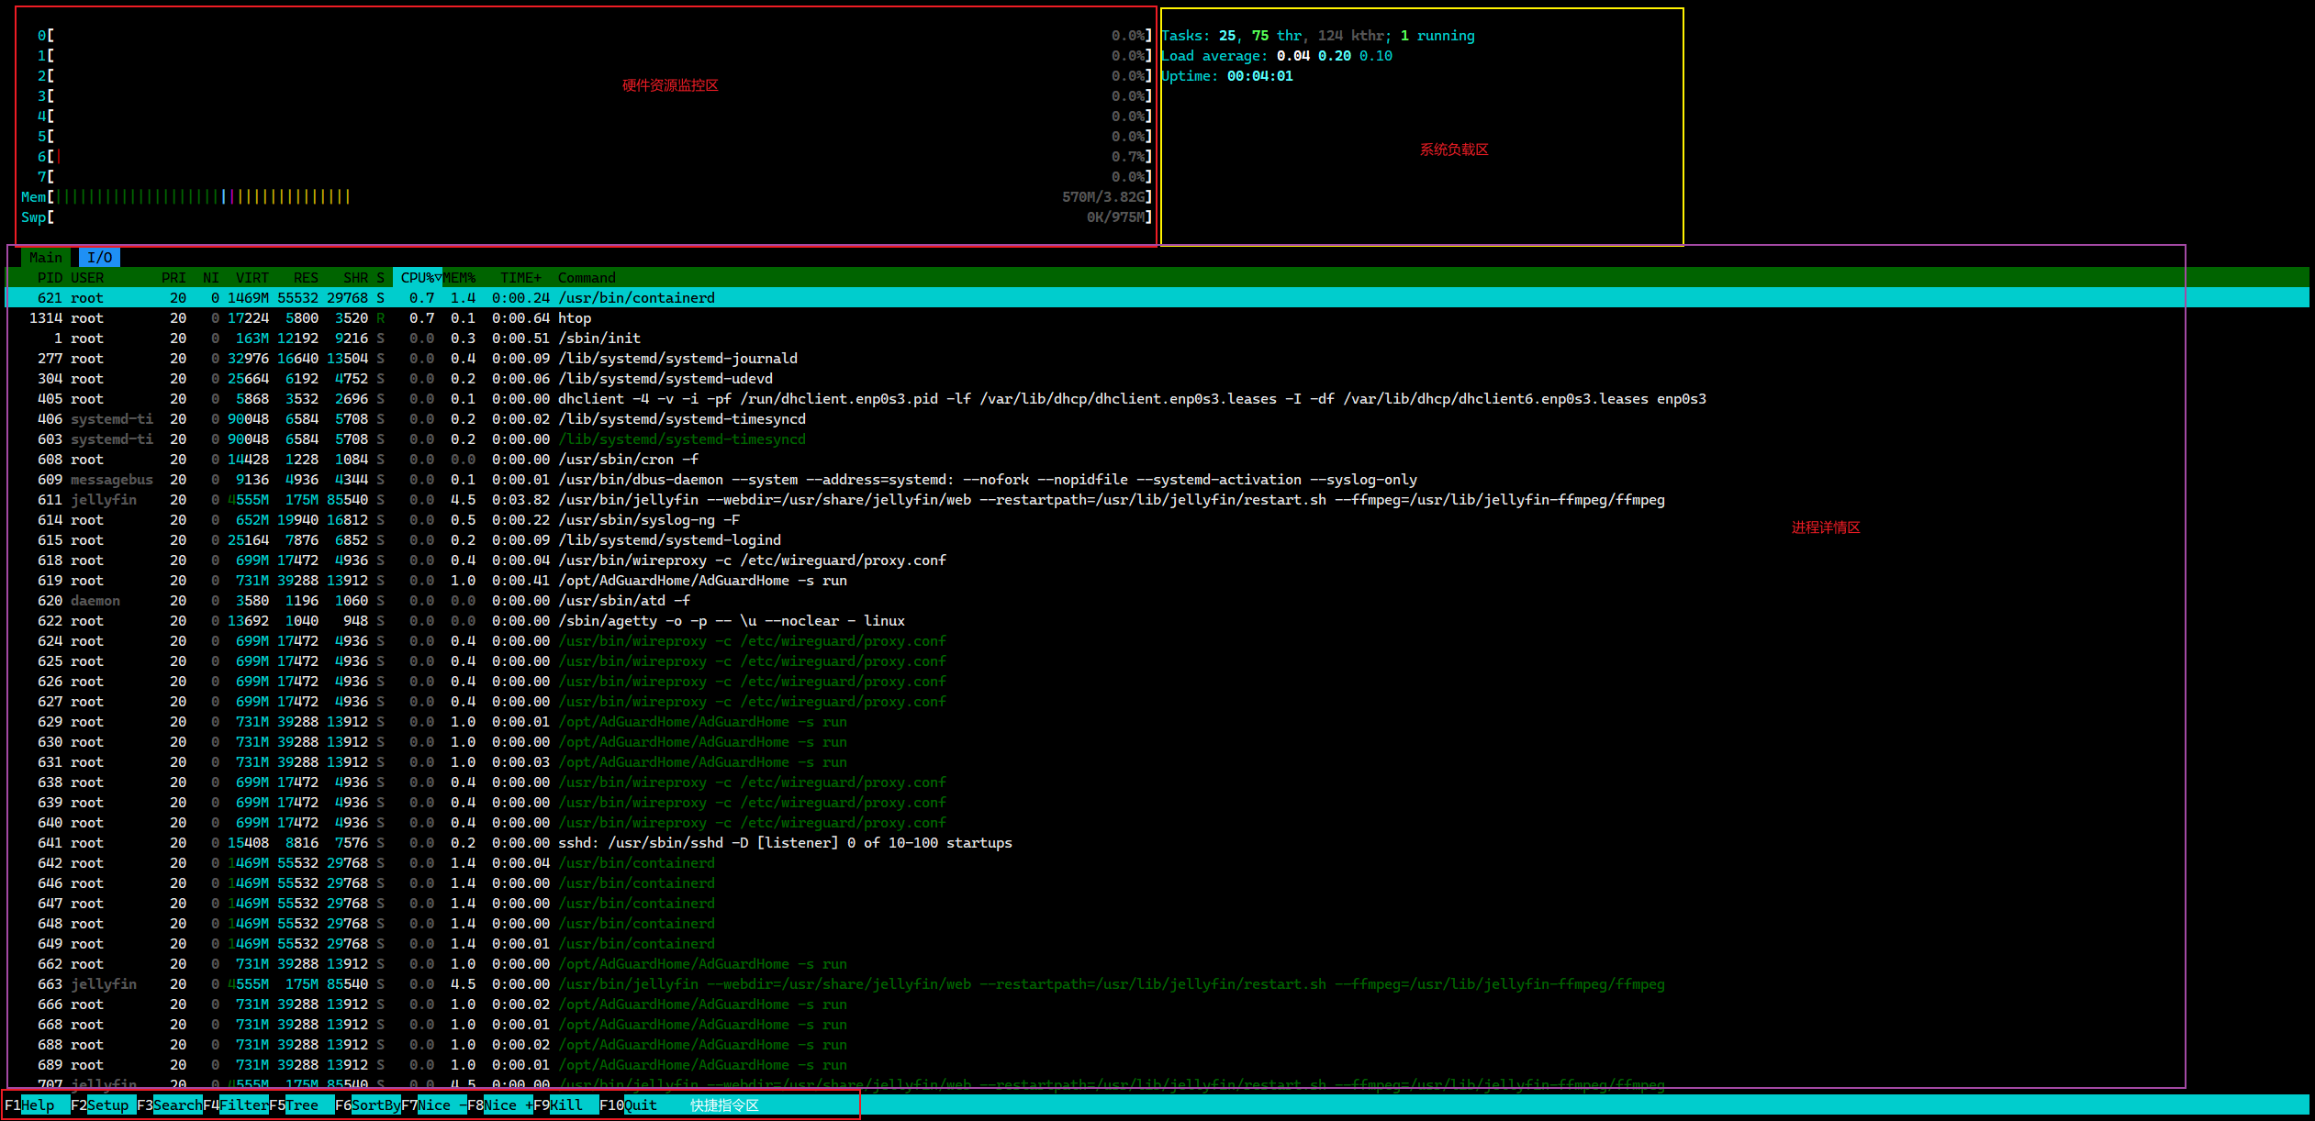This screenshot has width=2315, height=1121.
Task: Click F7 Nice - button
Action: [434, 1105]
